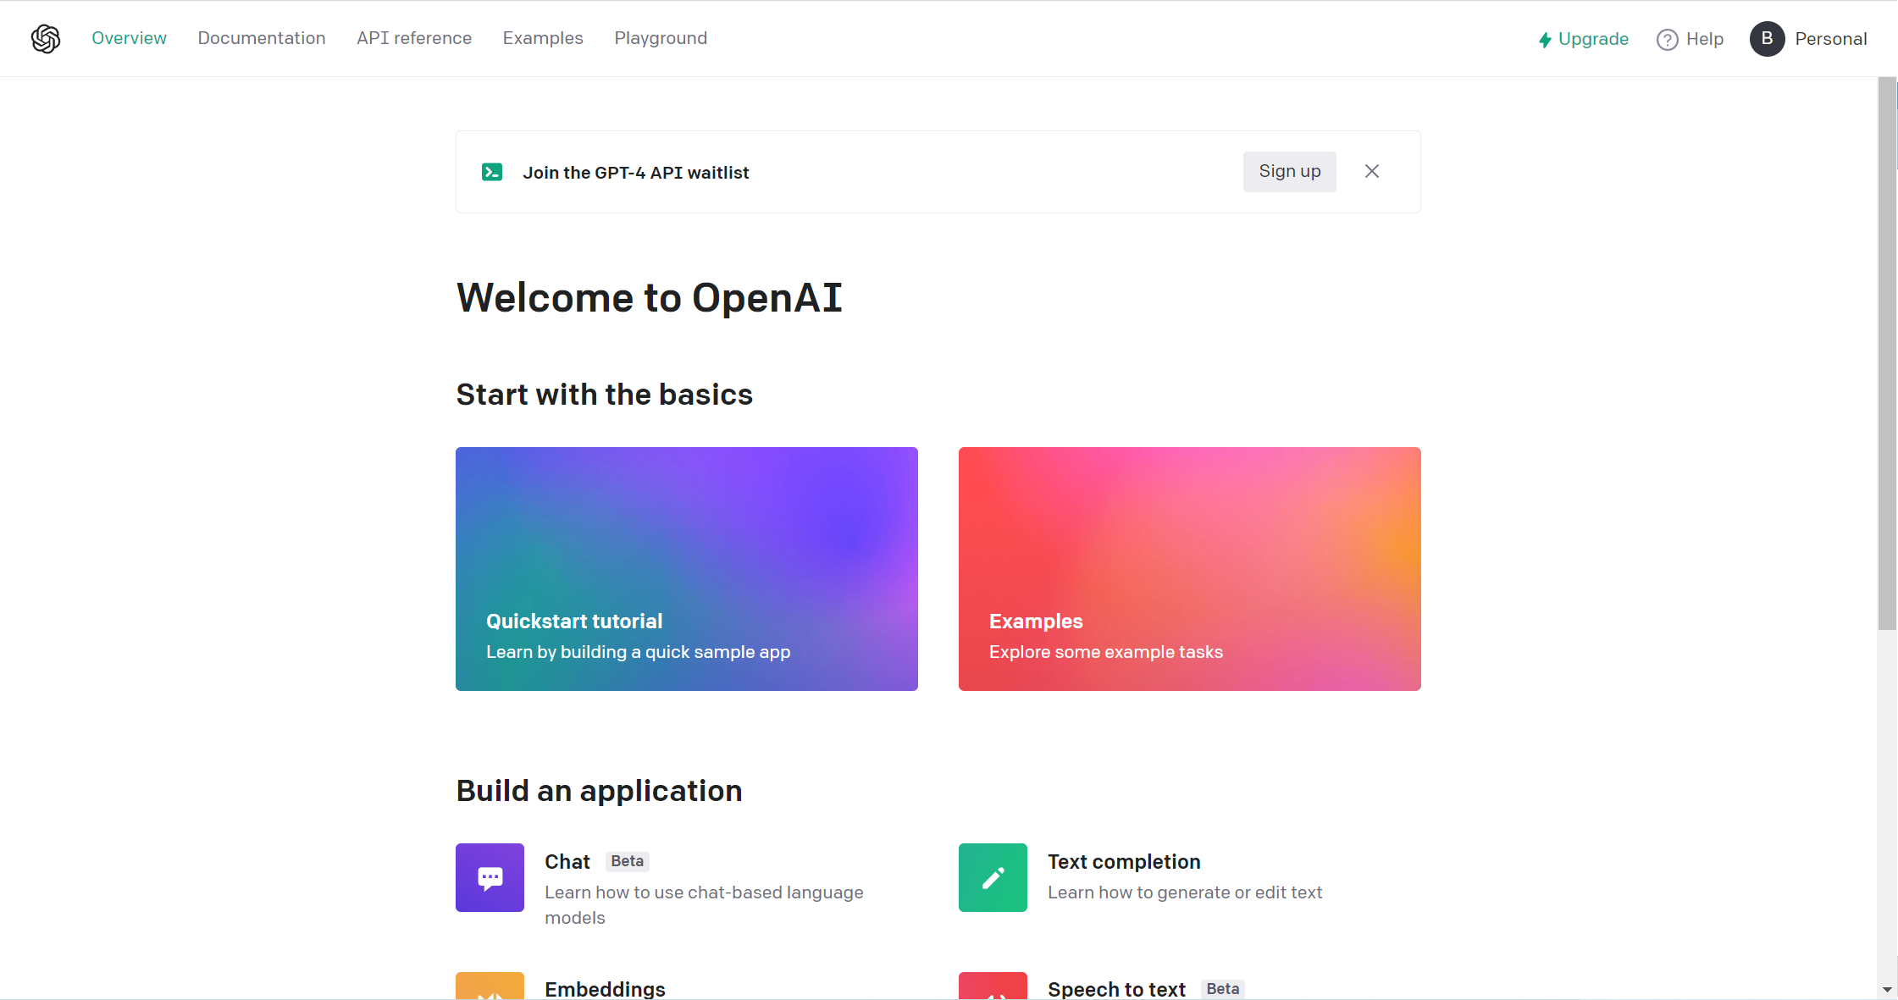Click the OpenAI logo icon
Viewport: 1898px width, 1000px height.
click(46, 38)
